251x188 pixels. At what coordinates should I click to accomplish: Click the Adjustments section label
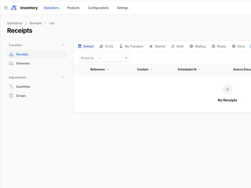coord(17,77)
